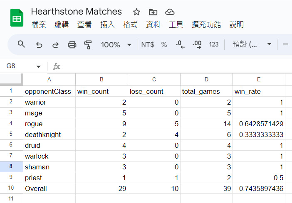Format as NT$ currency
This screenshot has height=203, width=292.
coord(148,44)
